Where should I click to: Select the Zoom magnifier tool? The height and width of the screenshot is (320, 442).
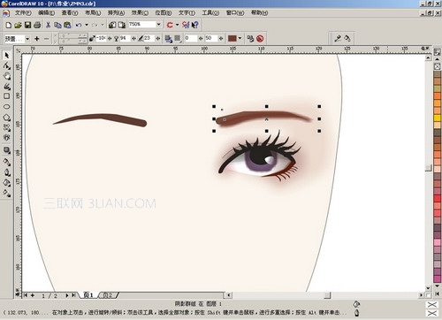coord(7,76)
